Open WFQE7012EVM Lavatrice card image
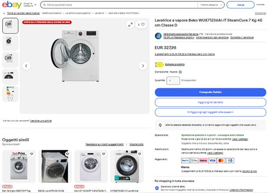269x193 pixels. (127, 167)
